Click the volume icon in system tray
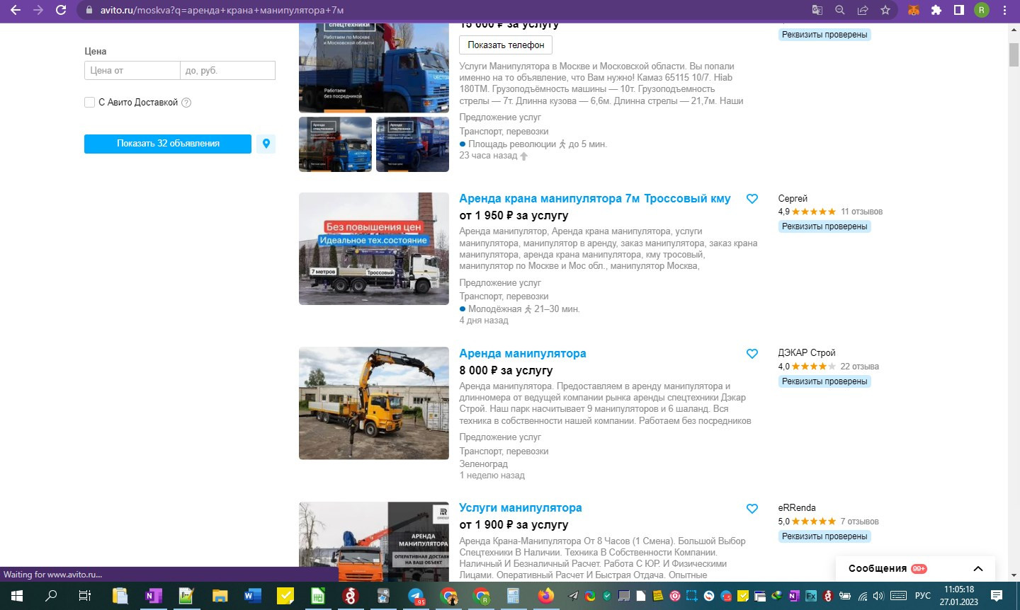 click(878, 596)
